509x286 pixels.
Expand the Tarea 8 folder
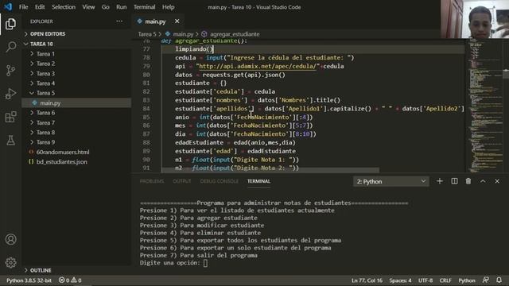[45, 133]
